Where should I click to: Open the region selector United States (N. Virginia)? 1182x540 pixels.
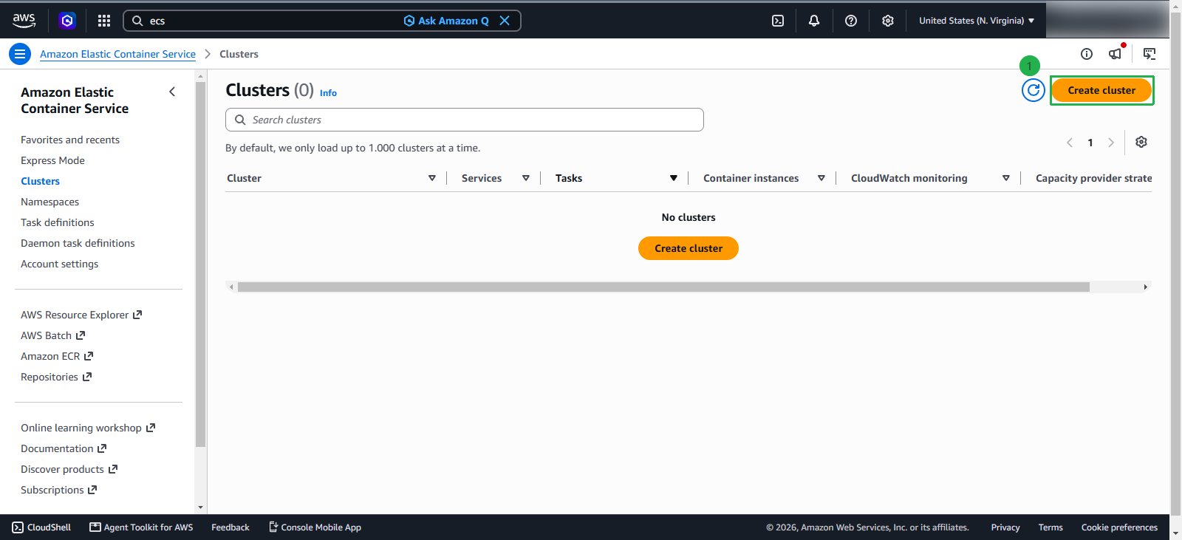point(977,21)
